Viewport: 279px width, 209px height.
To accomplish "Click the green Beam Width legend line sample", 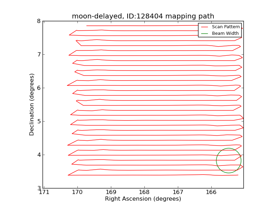I will pos(205,33).
